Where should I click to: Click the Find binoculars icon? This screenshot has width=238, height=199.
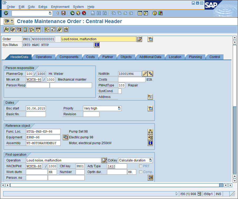(x=99, y=13)
